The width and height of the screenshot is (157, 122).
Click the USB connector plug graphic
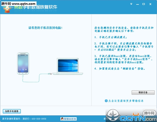(50, 74)
